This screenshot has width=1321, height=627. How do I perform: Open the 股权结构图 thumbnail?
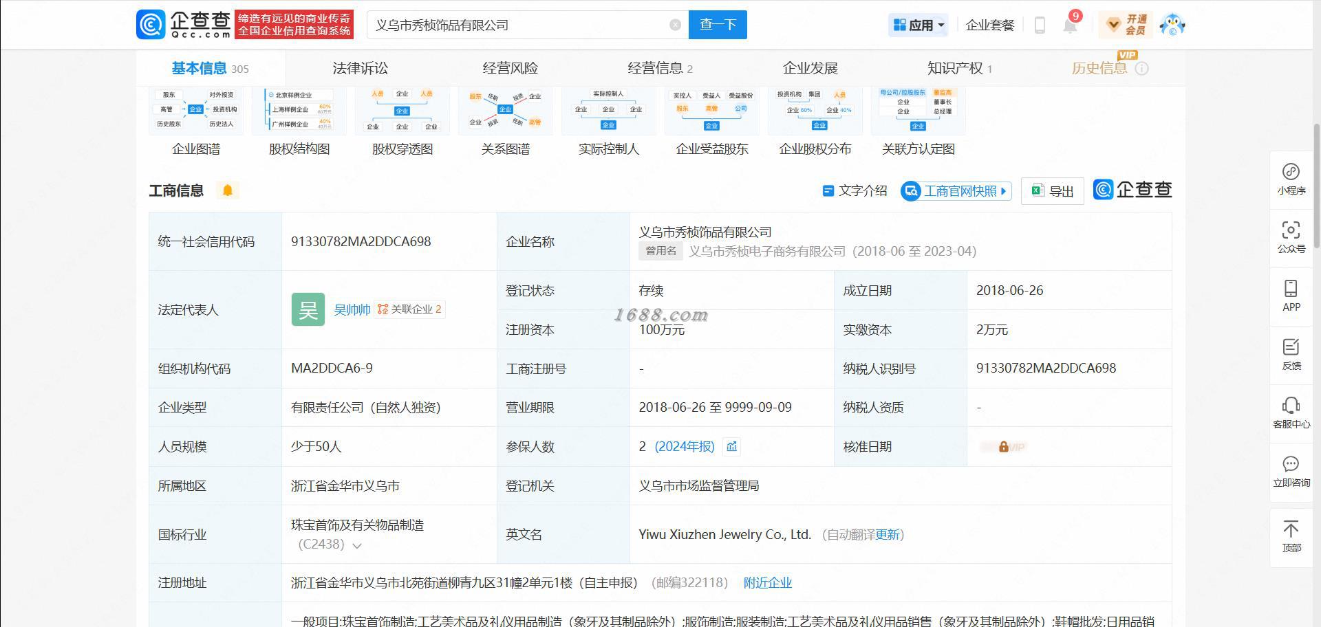pos(299,111)
